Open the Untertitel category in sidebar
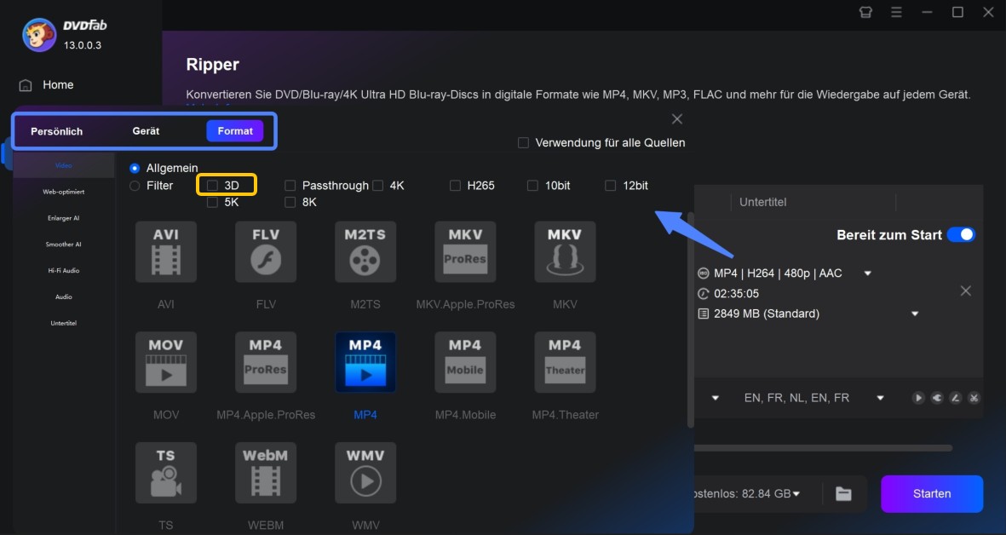Screen dimensions: 1006x535 64,324
